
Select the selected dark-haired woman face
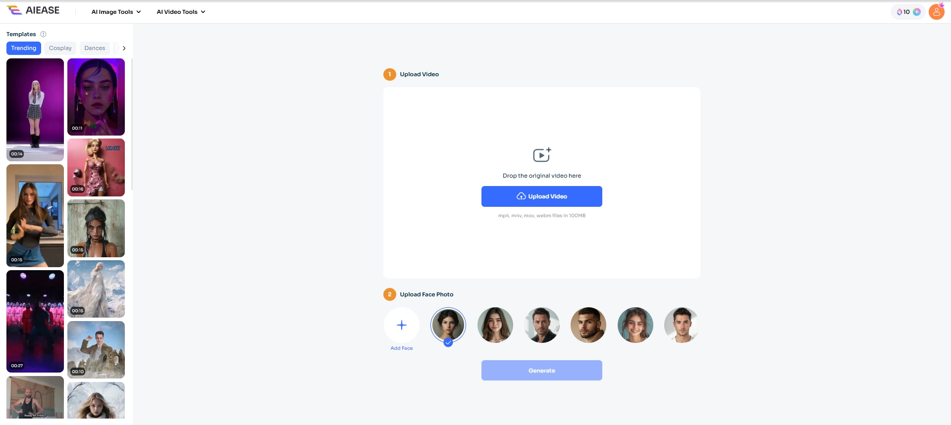(x=448, y=325)
